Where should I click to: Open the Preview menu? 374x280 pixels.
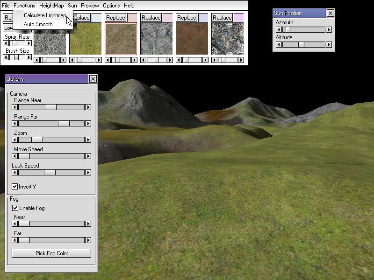click(90, 6)
